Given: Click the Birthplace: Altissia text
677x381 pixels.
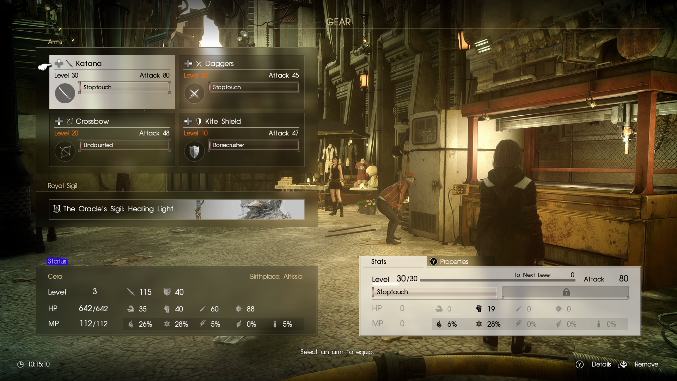Looking at the screenshot, I should point(276,276).
